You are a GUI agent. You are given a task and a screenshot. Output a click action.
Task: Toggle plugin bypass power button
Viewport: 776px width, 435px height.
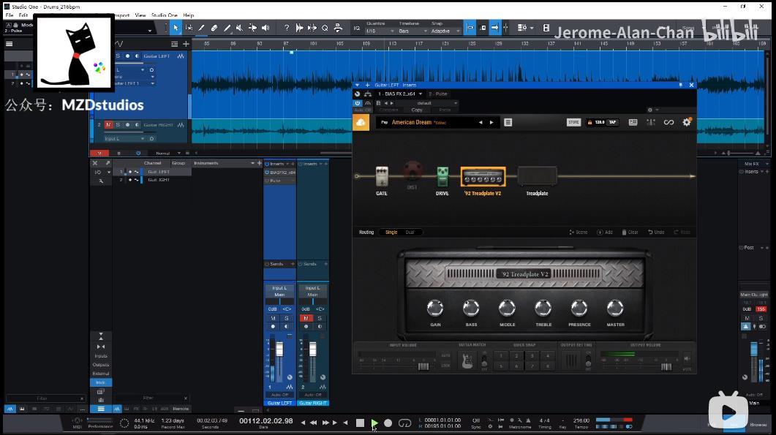coord(358,103)
